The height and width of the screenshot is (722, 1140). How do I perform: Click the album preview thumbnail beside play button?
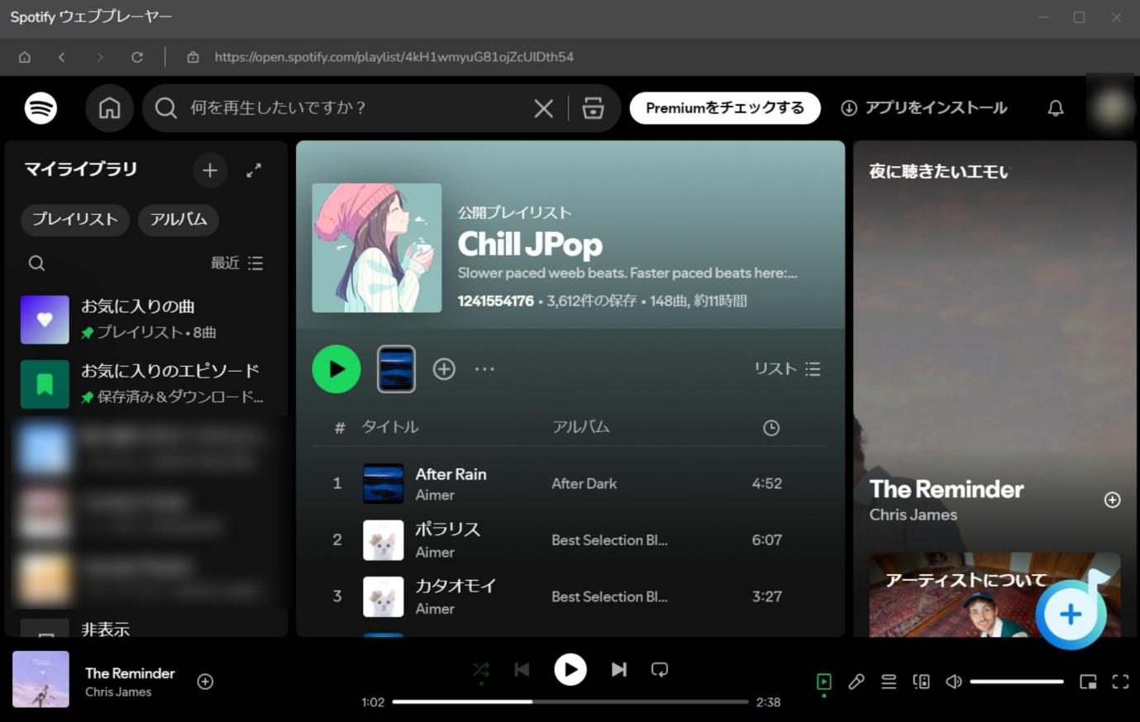pyautogui.click(x=396, y=368)
